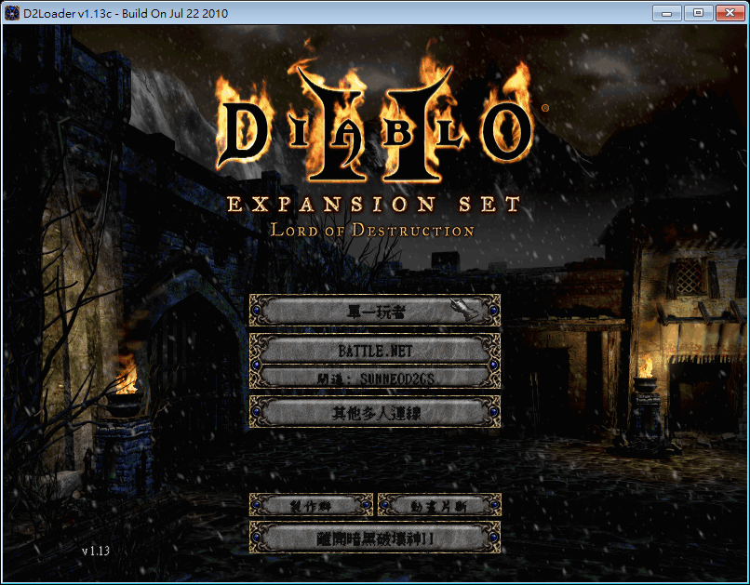Click 離開暗黑破壞神II to exit the game

(375, 538)
